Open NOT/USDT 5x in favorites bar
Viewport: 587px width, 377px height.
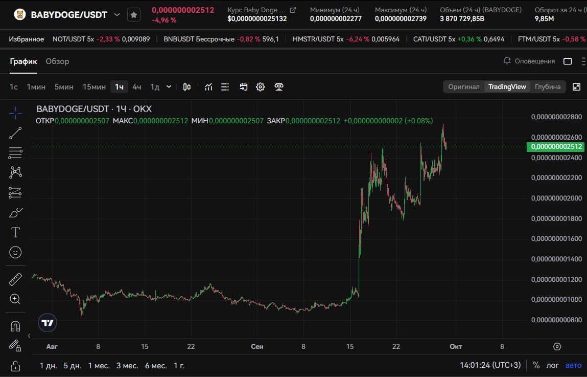101,39
